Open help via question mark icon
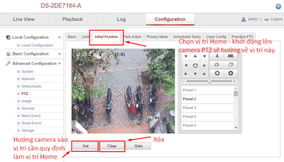The width and height of the screenshot is (284, 162). pos(278,6)
